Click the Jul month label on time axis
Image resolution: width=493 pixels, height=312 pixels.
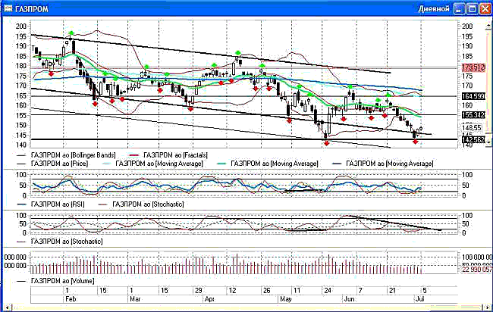(x=420, y=299)
